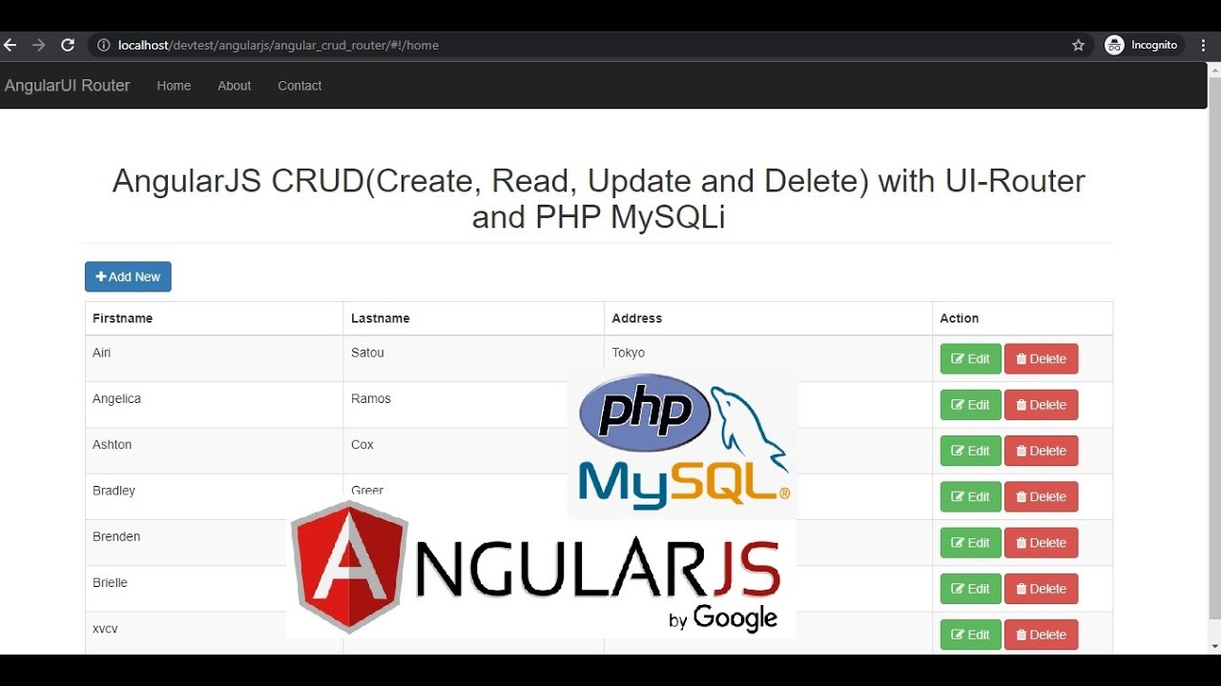Viewport: 1221px width, 686px height.
Task: Open the About nav item
Action: [x=234, y=86]
